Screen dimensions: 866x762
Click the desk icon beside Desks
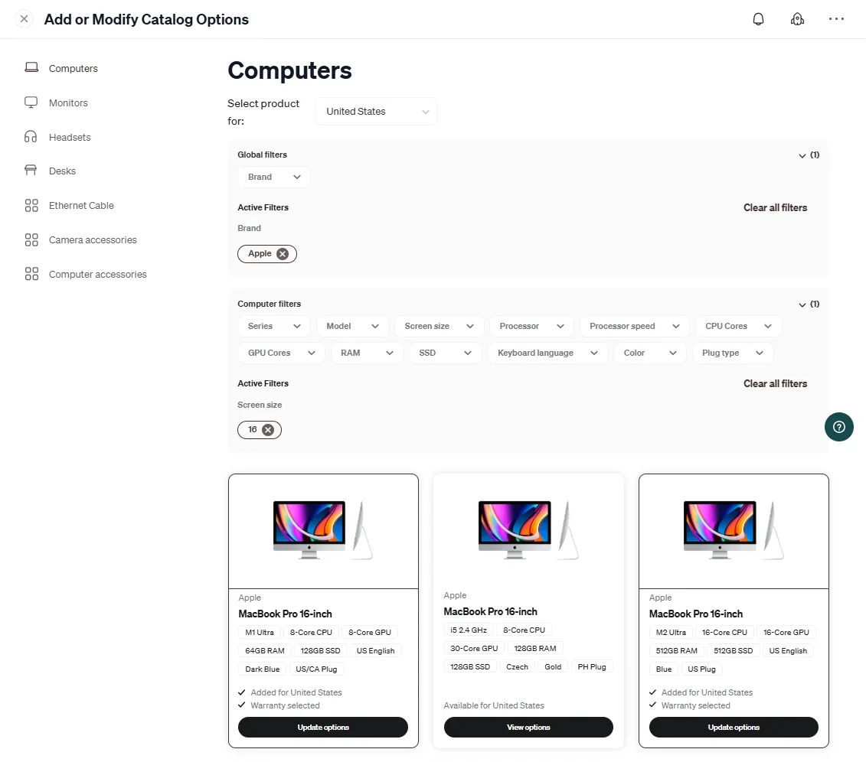point(31,170)
